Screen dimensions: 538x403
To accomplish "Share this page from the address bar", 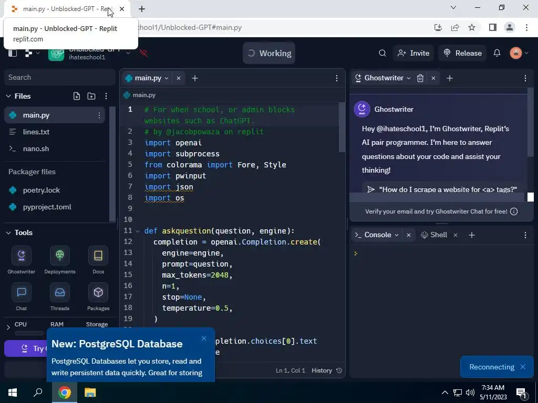I will [455, 27].
